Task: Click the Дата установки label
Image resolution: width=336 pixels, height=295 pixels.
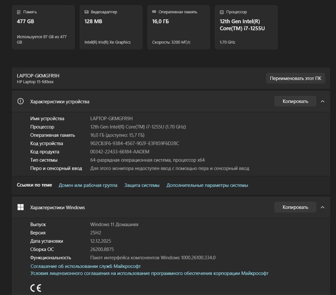Action: click(x=46, y=241)
